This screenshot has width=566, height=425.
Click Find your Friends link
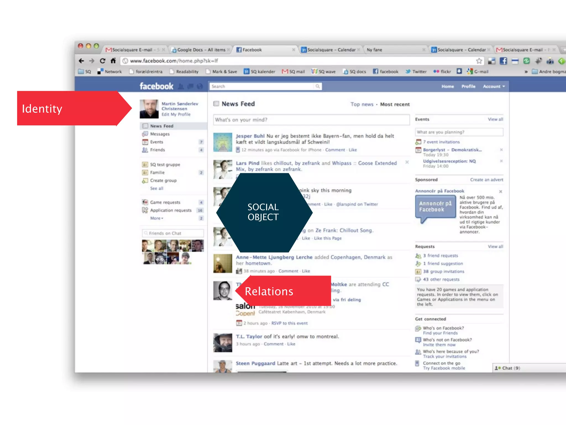click(x=440, y=333)
